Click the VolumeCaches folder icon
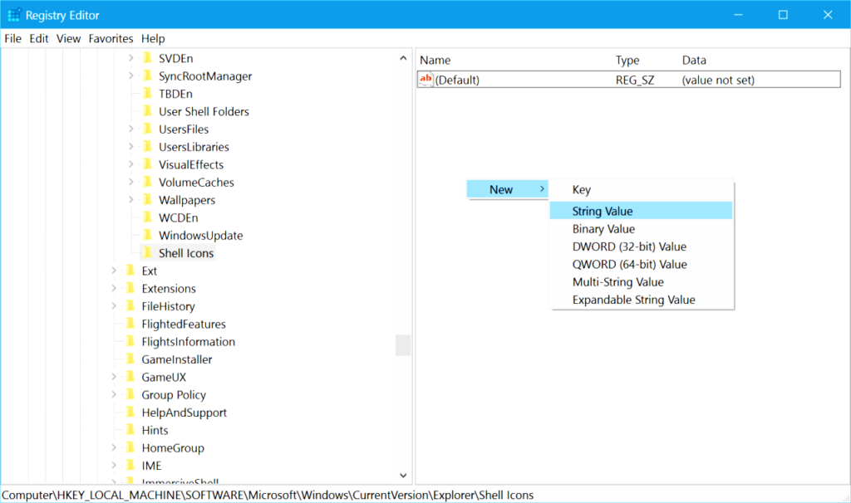The height and width of the screenshot is (503, 851). (x=147, y=182)
